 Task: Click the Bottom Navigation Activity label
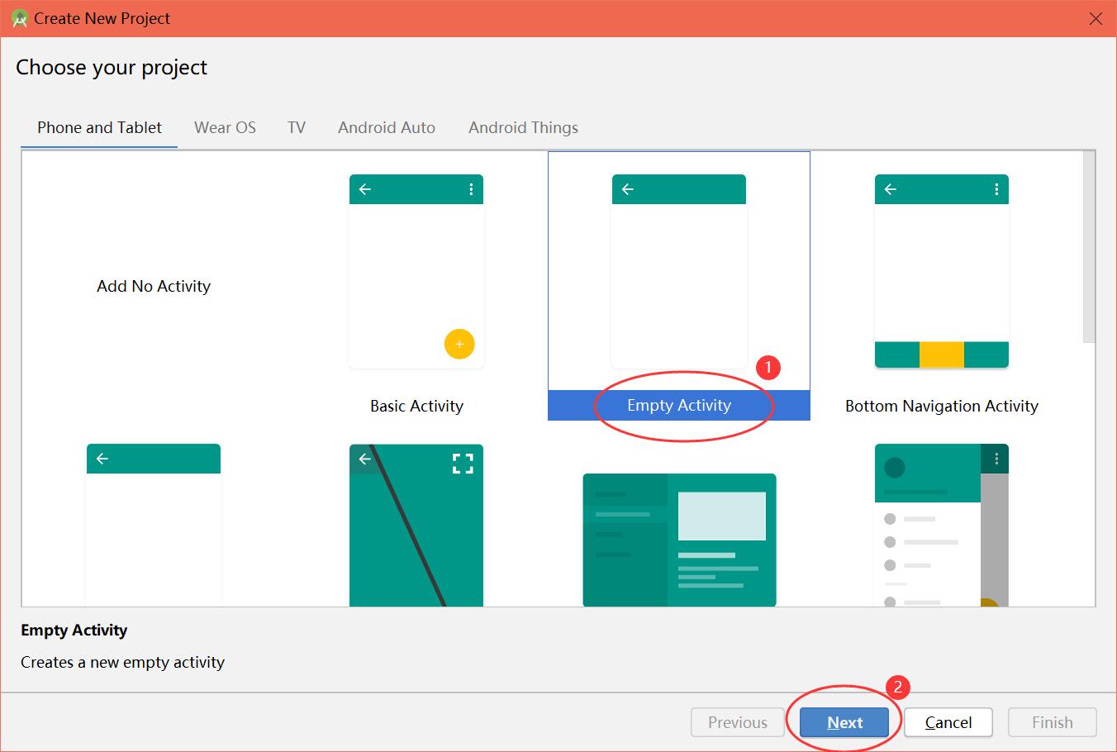click(x=942, y=406)
